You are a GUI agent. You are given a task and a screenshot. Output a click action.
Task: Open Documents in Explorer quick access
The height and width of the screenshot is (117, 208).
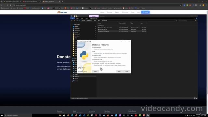coord(77,30)
